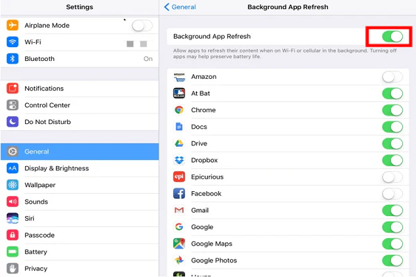Tap the Dropbox app name
Viewport: 416px width, 277px height.
pyautogui.click(x=205, y=161)
